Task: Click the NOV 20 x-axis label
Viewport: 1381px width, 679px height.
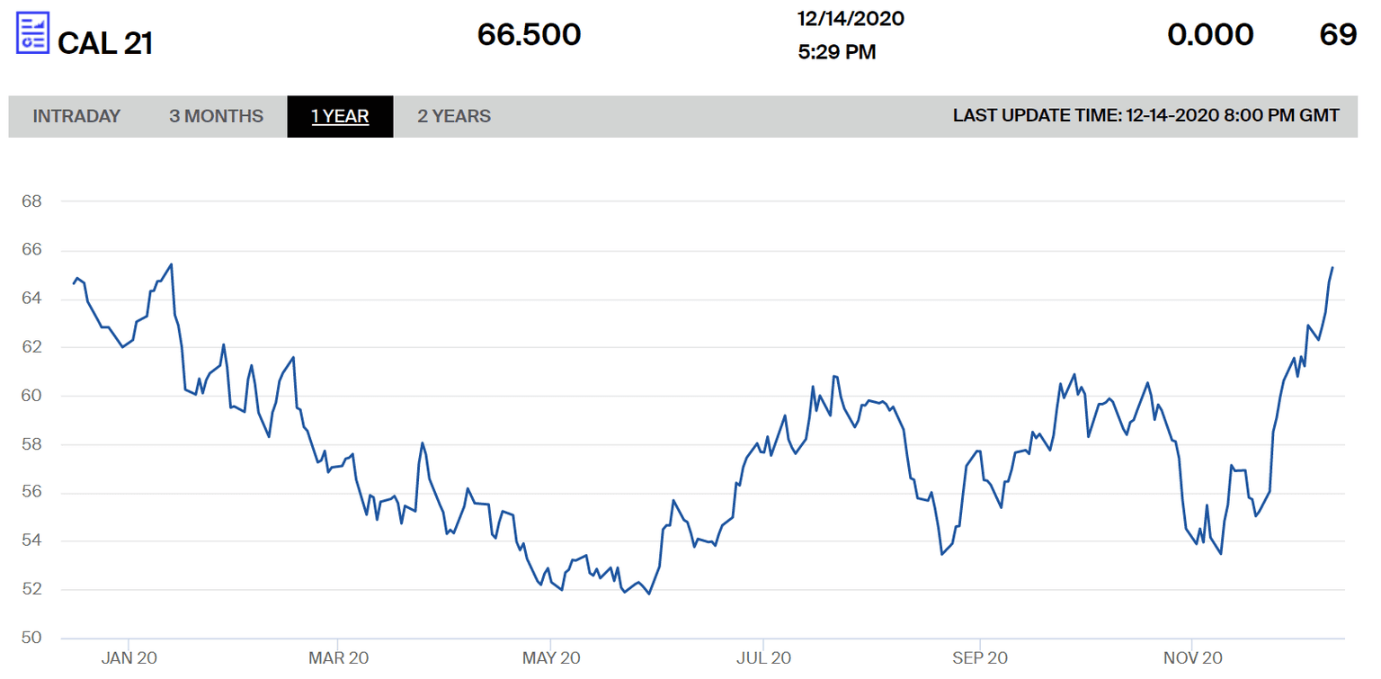Action: pyautogui.click(x=1191, y=657)
